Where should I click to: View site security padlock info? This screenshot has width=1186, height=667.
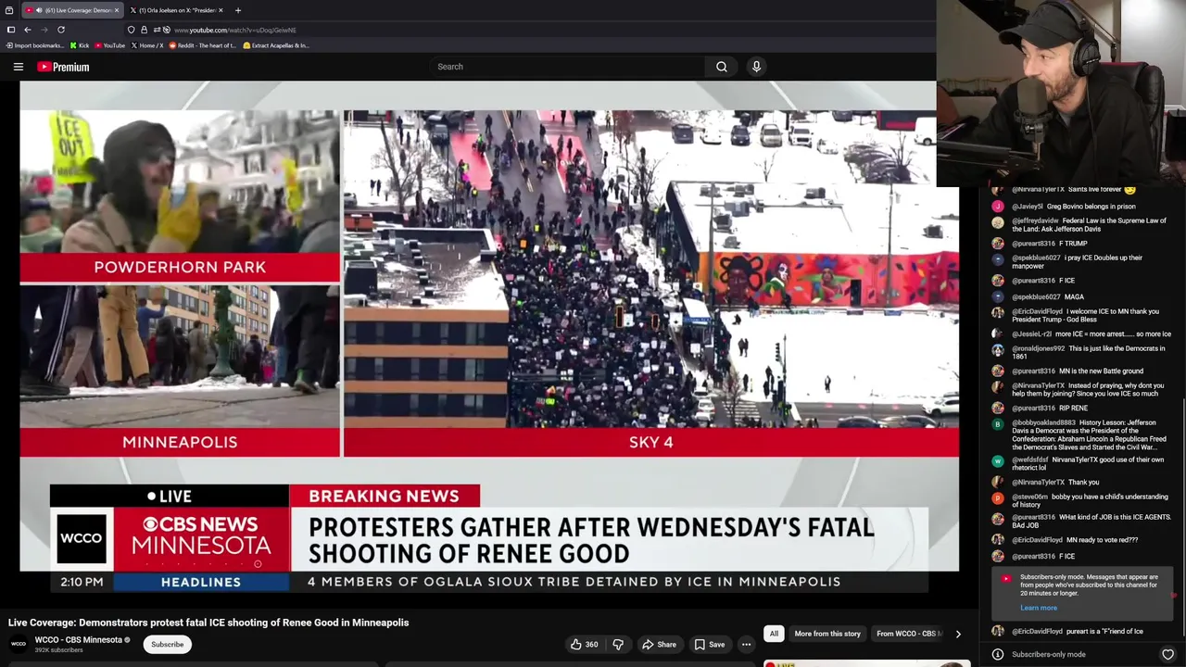click(x=144, y=30)
